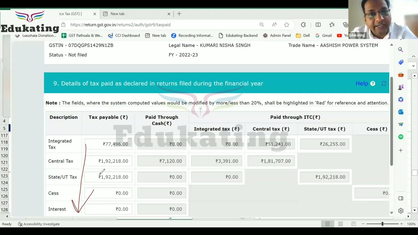This screenshot has height=235, width=418.
Task: Click Integrated Tax State/UT ITC ₹26,255.00
Action: pyautogui.click(x=325, y=144)
